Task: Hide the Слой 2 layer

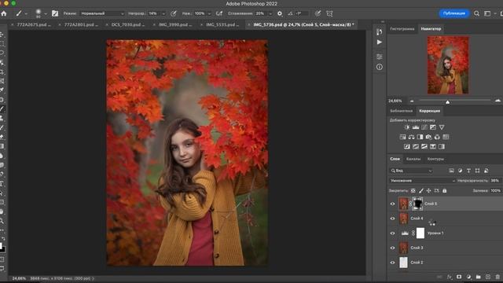Action: (x=392, y=263)
